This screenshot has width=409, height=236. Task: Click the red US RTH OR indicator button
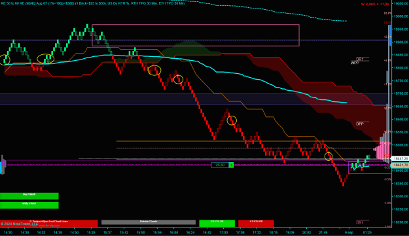pos(256,223)
